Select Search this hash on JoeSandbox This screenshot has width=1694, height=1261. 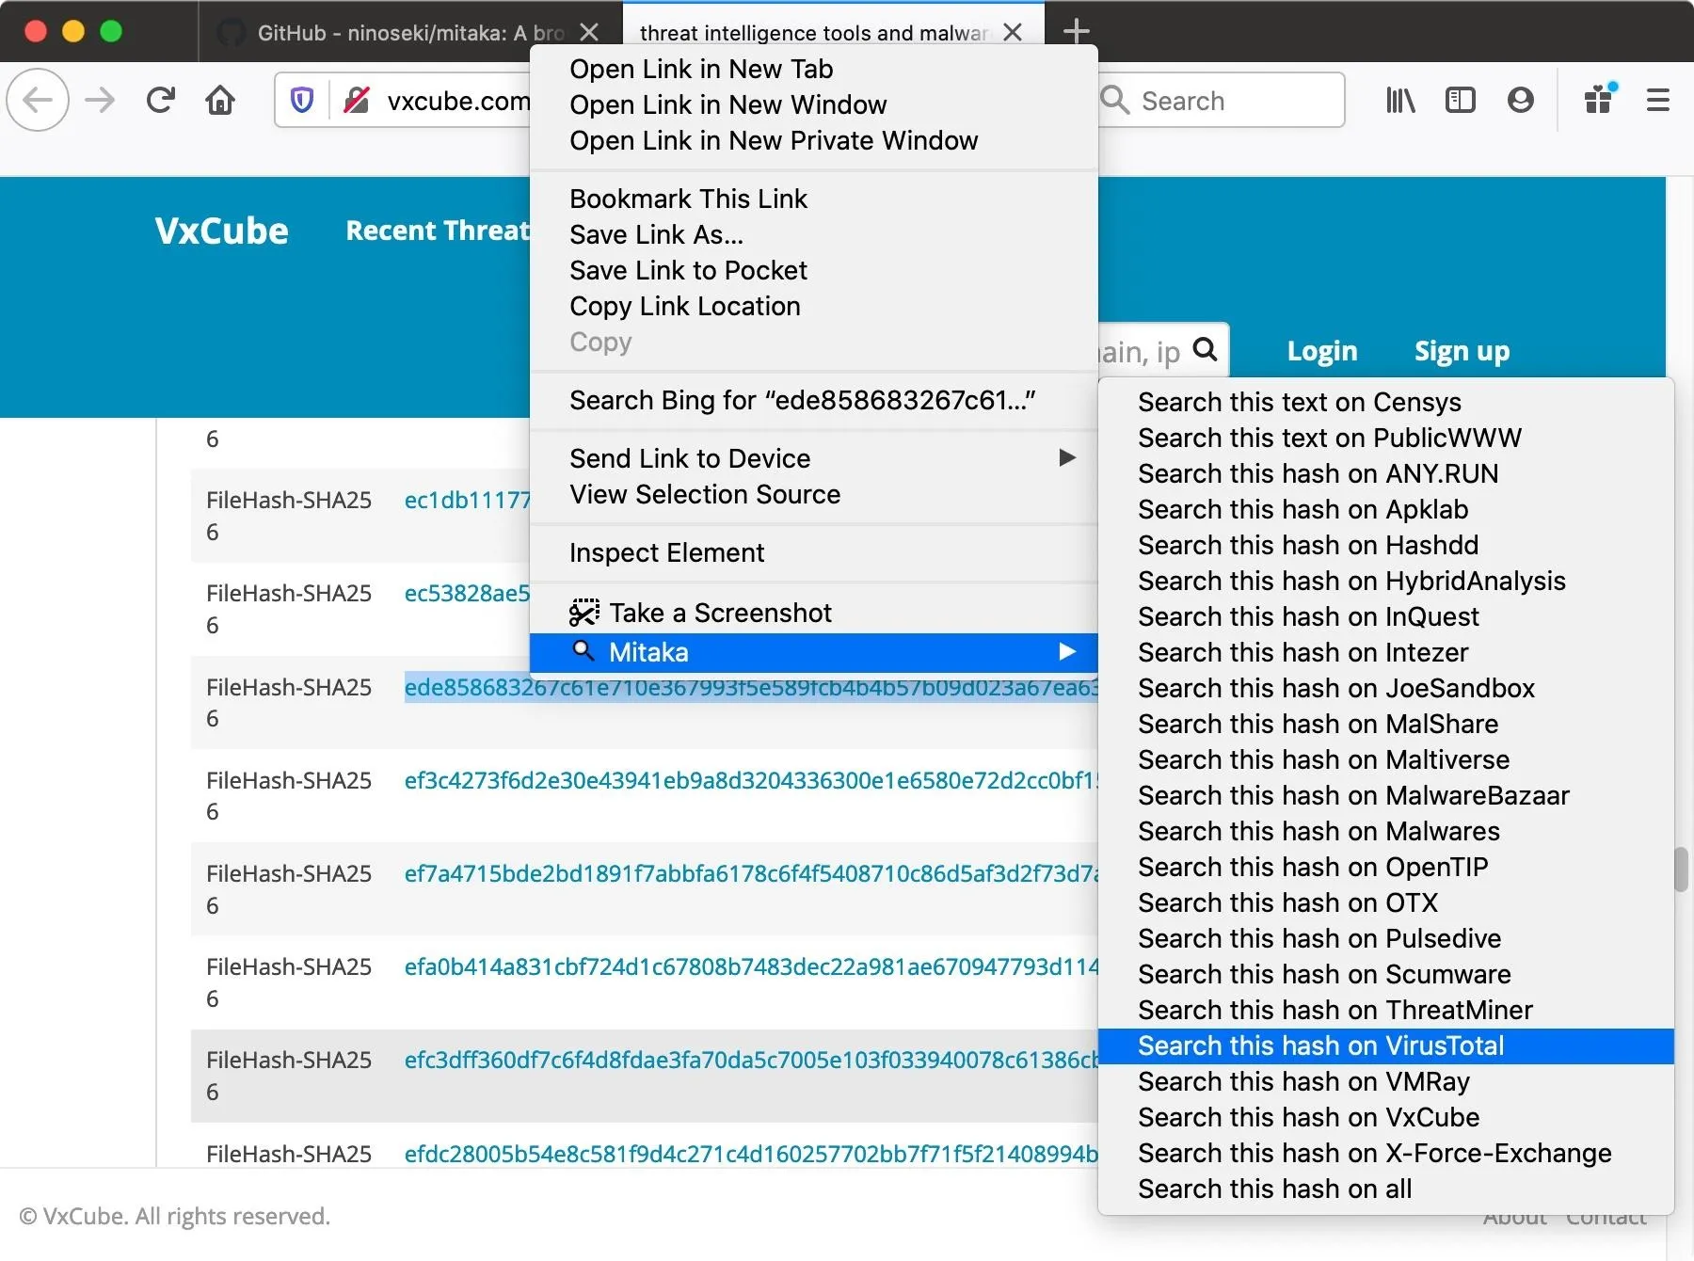tap(1336, 688)
